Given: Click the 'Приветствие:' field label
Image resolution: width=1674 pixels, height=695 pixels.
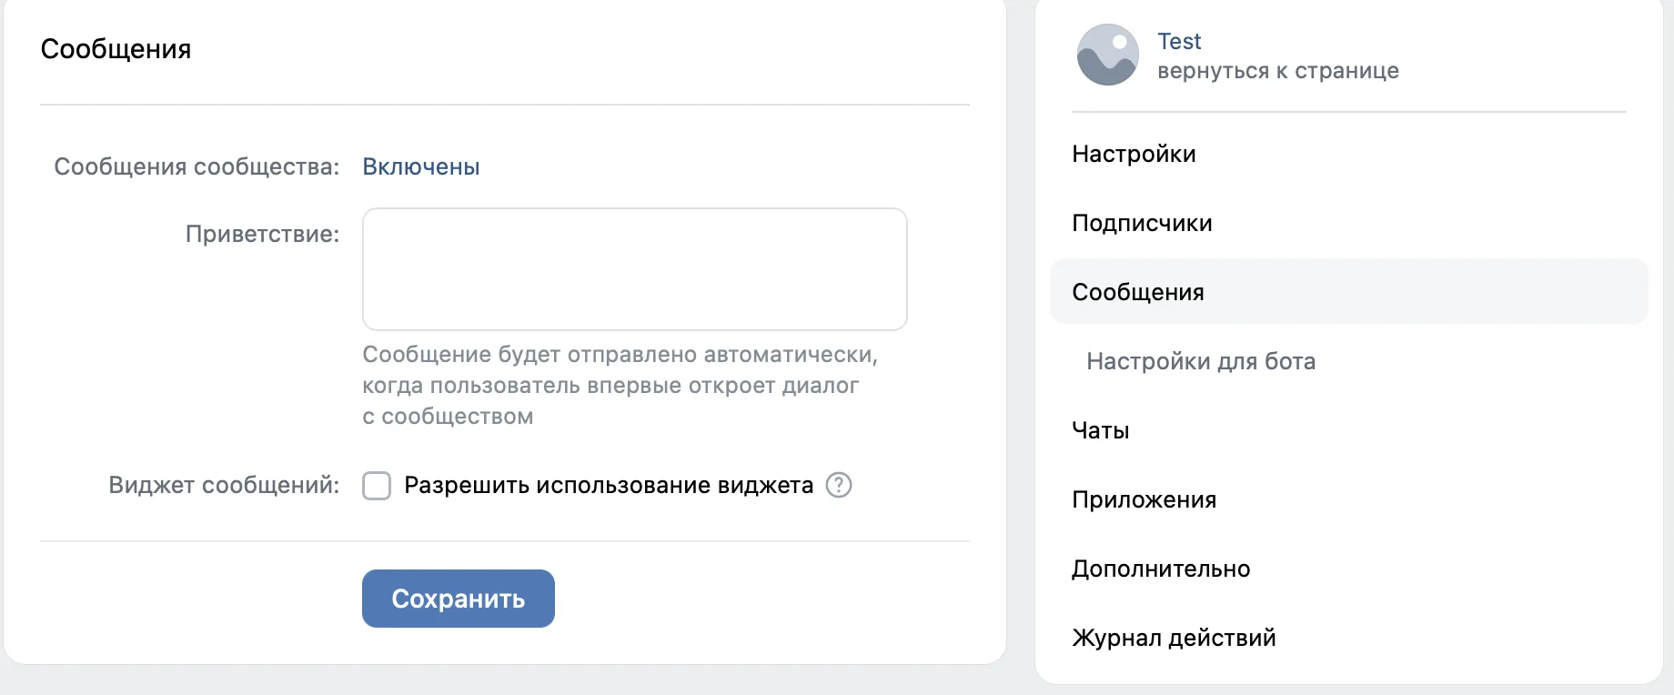Looking at the screenshot, I should pos(262,234).
